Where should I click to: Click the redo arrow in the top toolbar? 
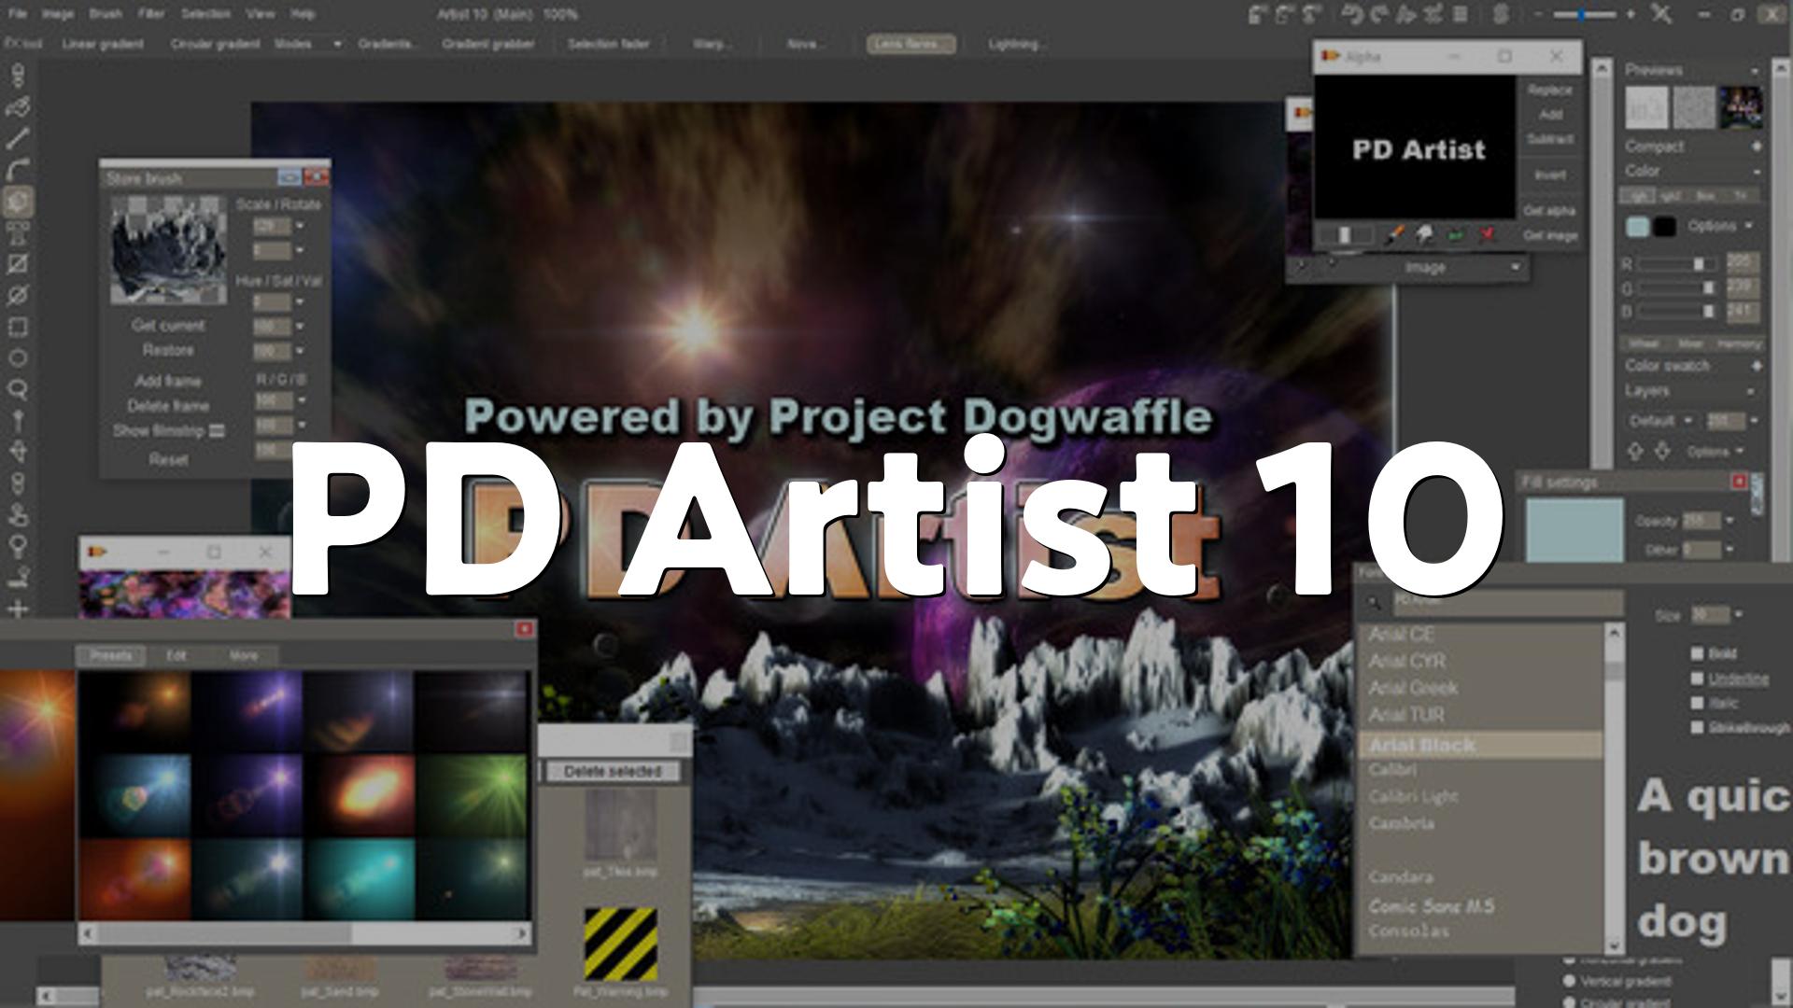pos(1378,14)
